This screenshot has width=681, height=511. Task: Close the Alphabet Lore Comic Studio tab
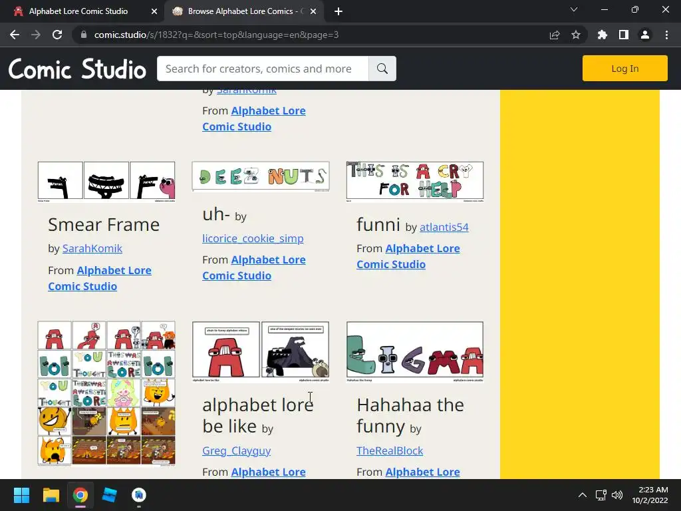pyautogui.click(x=154, y=11)
